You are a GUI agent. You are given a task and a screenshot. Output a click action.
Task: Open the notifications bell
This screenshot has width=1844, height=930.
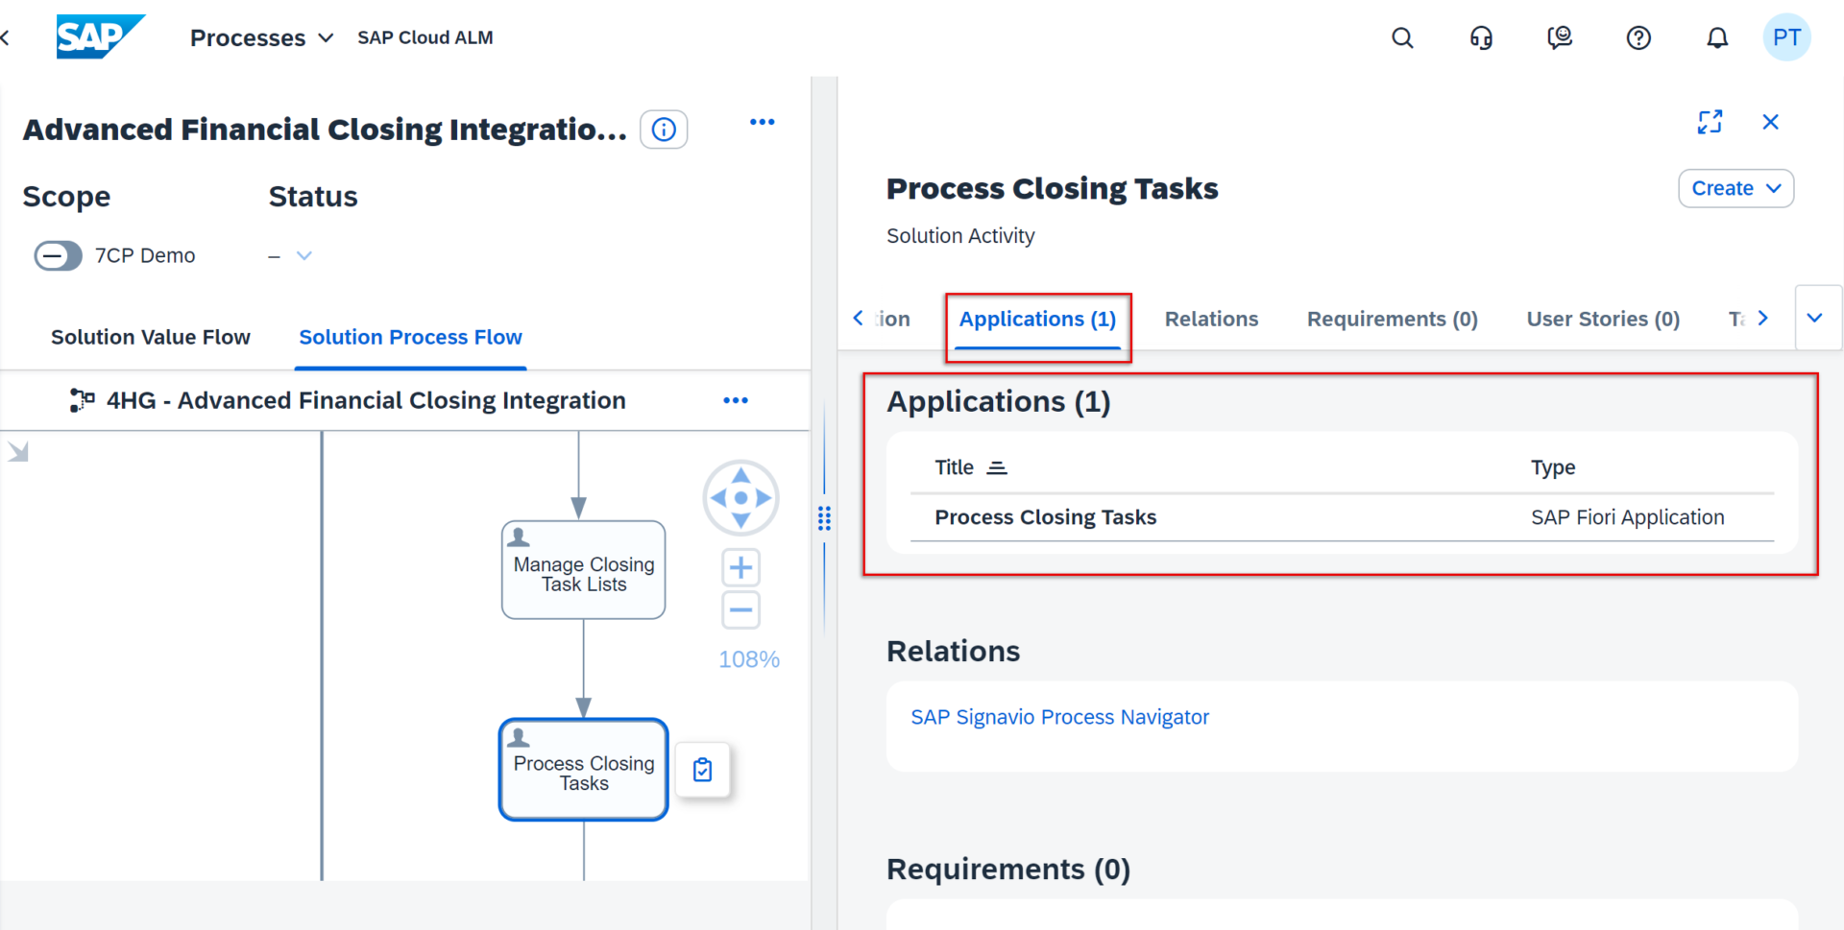coord(1717,38)
